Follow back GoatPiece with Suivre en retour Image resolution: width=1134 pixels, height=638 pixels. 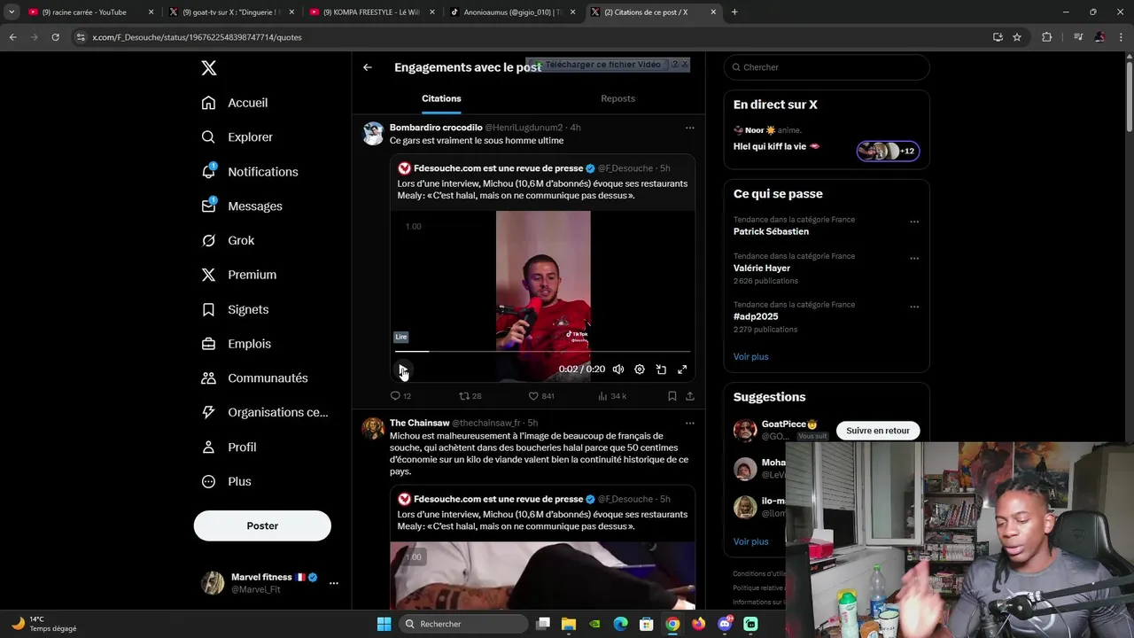click(x=878, y=431)
